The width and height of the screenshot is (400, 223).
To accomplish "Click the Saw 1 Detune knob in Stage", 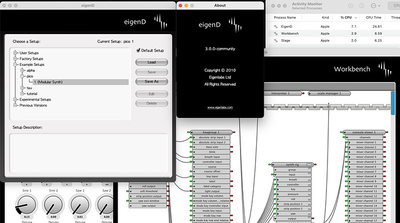I will click(x=80, y=205).
